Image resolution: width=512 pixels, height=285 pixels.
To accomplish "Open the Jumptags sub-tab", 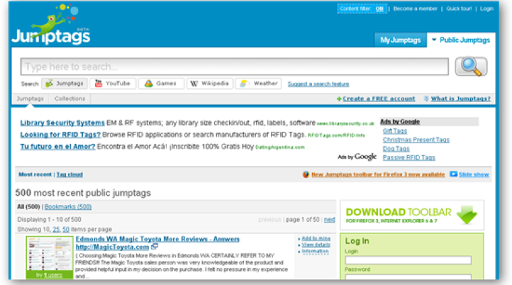I will click(x=30, y=98).
